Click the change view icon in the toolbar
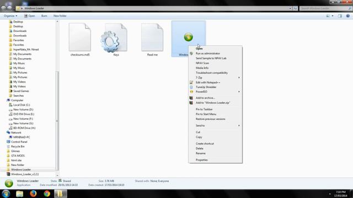 328,16
